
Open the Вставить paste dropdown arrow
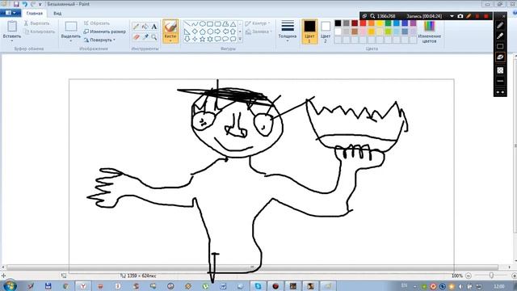tap(12, 41)
